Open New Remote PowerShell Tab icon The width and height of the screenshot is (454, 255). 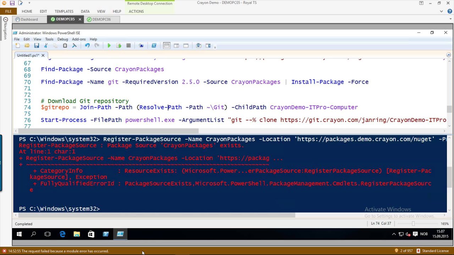pos(141,46)
